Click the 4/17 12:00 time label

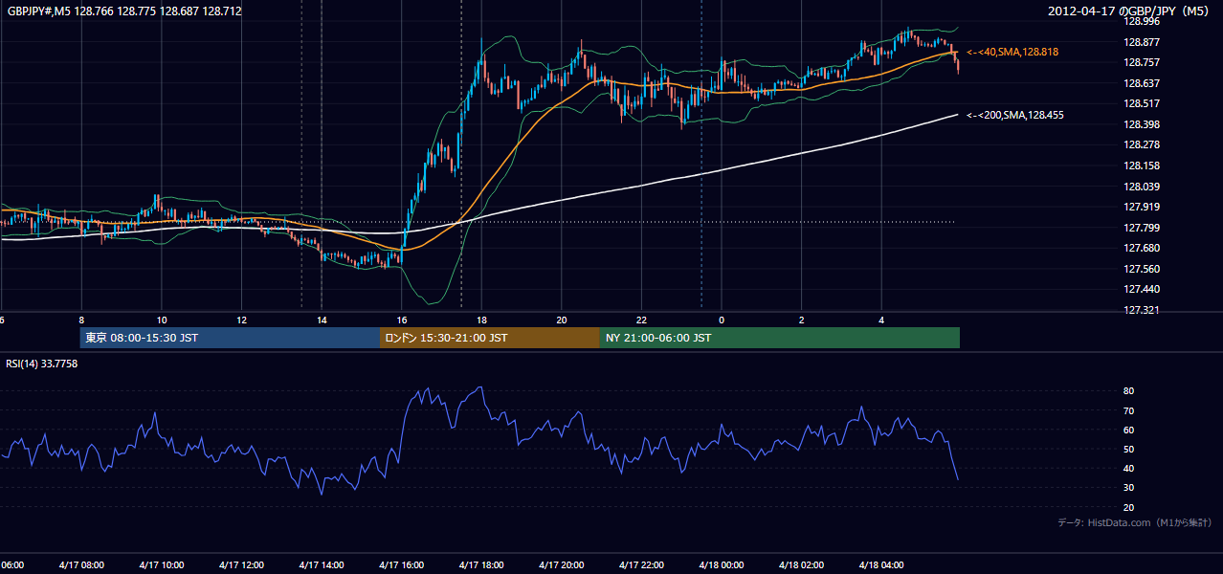(x=240, y=564)
